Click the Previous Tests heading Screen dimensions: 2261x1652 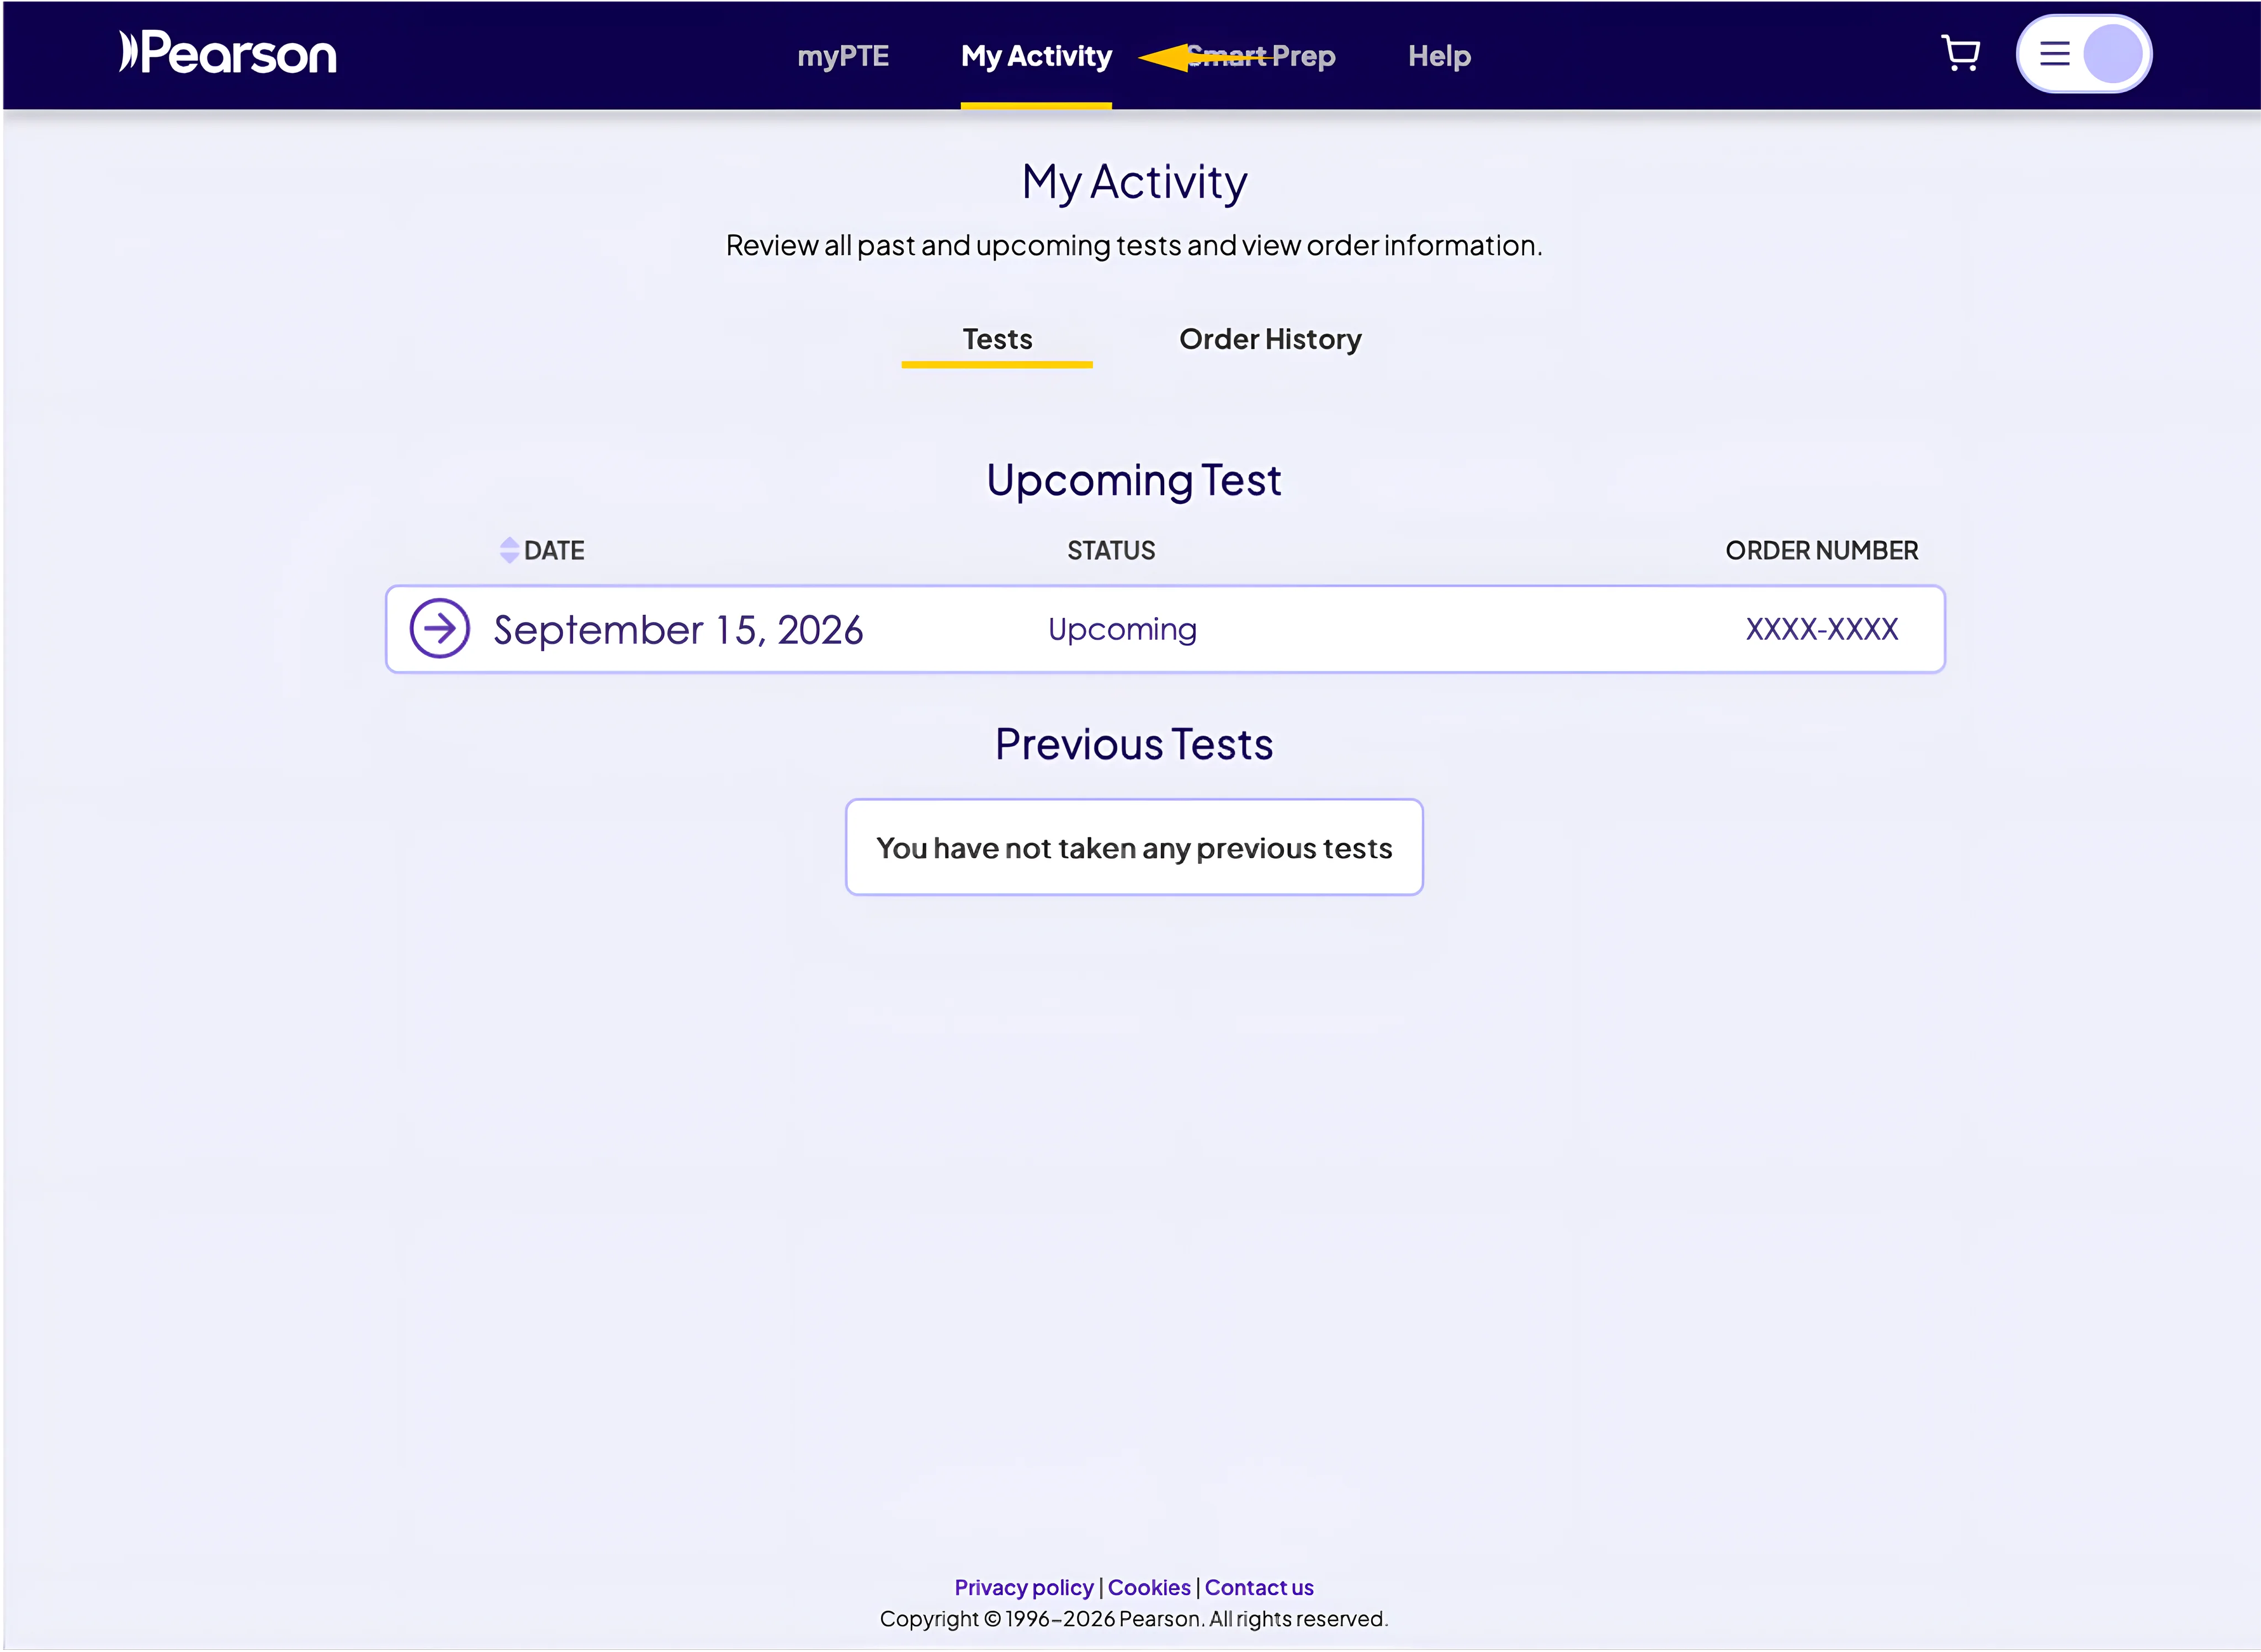coord(1134,744)
